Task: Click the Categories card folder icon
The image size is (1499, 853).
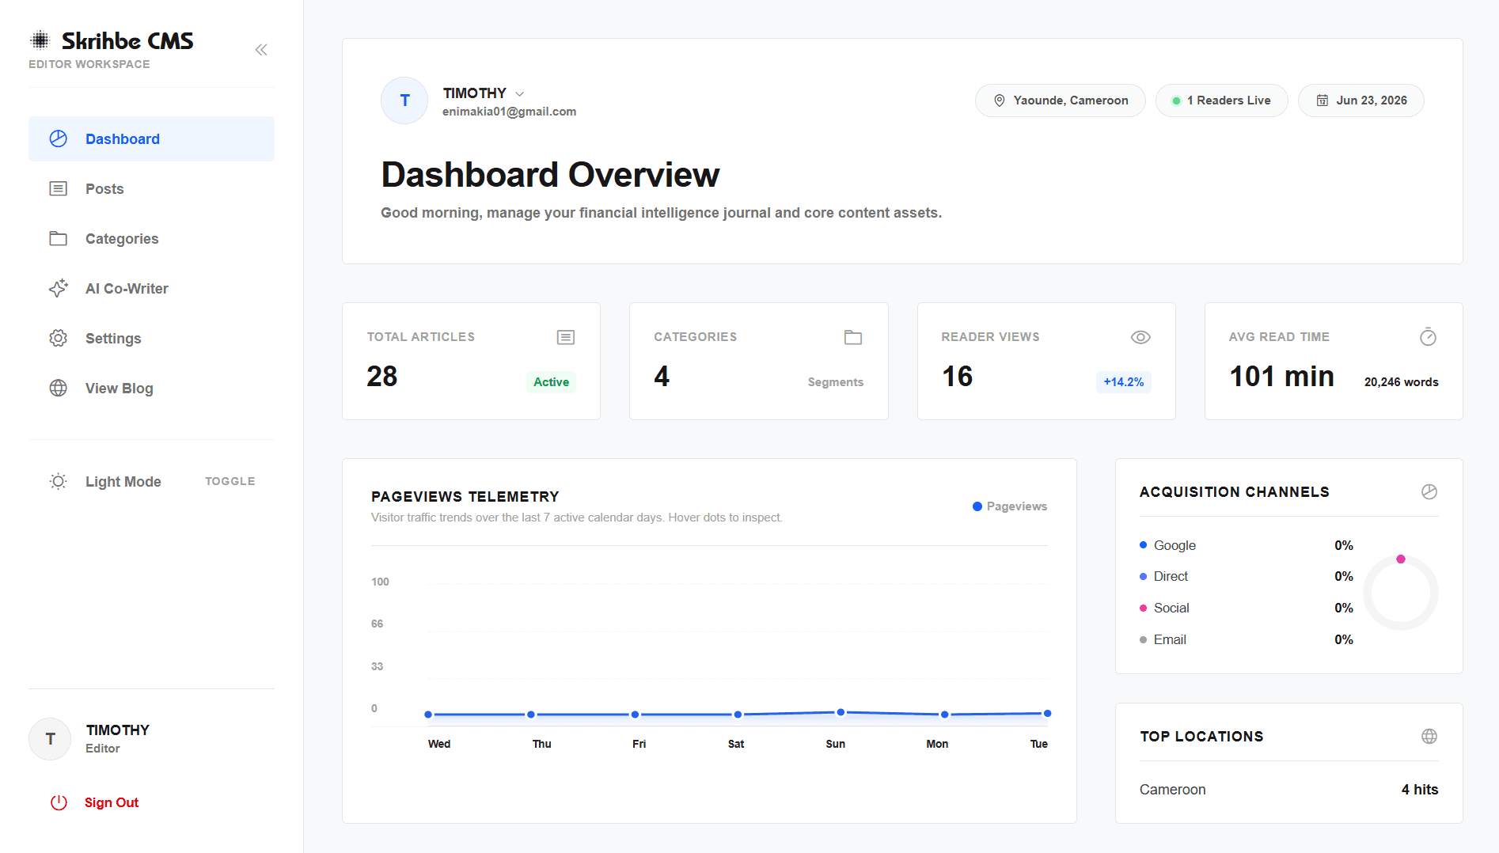Action: pos(853,338)
